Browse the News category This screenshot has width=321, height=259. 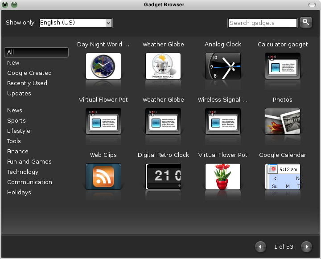point(15,111)
